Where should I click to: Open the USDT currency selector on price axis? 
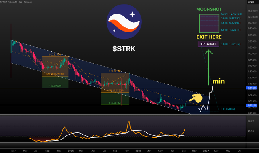[251, 2]
